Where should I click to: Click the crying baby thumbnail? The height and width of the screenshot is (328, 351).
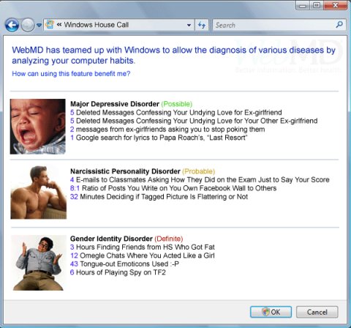point(38,127)
